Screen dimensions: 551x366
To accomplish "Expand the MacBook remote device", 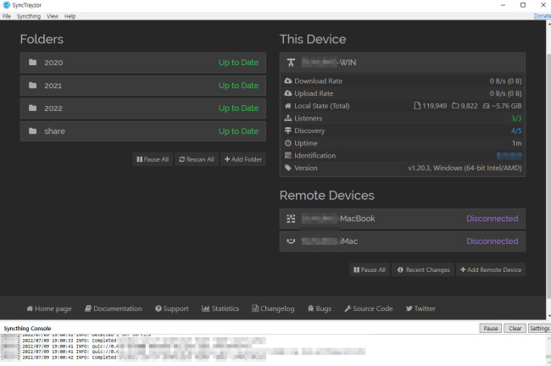I will (x=403, y=219).
